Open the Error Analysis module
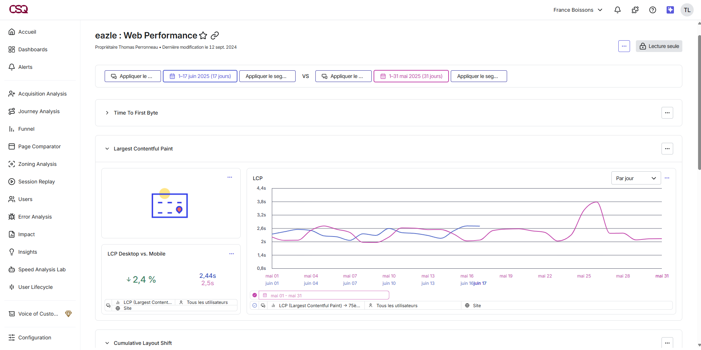701x350 pixels. 35,217
